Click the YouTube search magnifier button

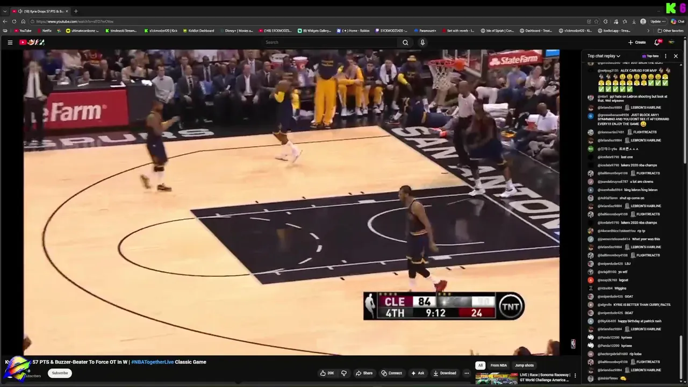[x=405, y=42]
